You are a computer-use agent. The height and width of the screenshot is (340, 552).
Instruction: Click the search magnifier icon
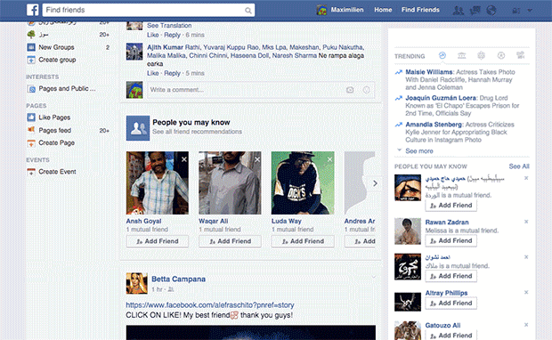(x=248, y=11)
